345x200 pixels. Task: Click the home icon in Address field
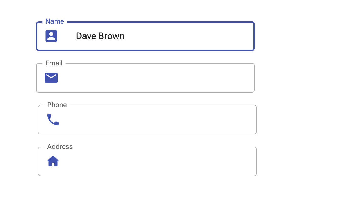(53, 161)
